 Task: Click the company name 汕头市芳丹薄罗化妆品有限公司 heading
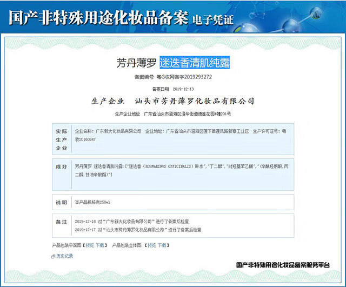(x=195, y=101)
